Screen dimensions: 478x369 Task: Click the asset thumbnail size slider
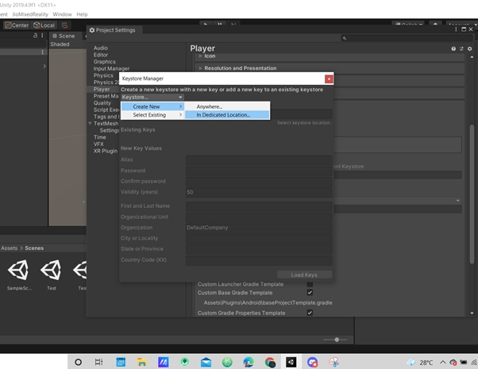[x=337, y=340]
